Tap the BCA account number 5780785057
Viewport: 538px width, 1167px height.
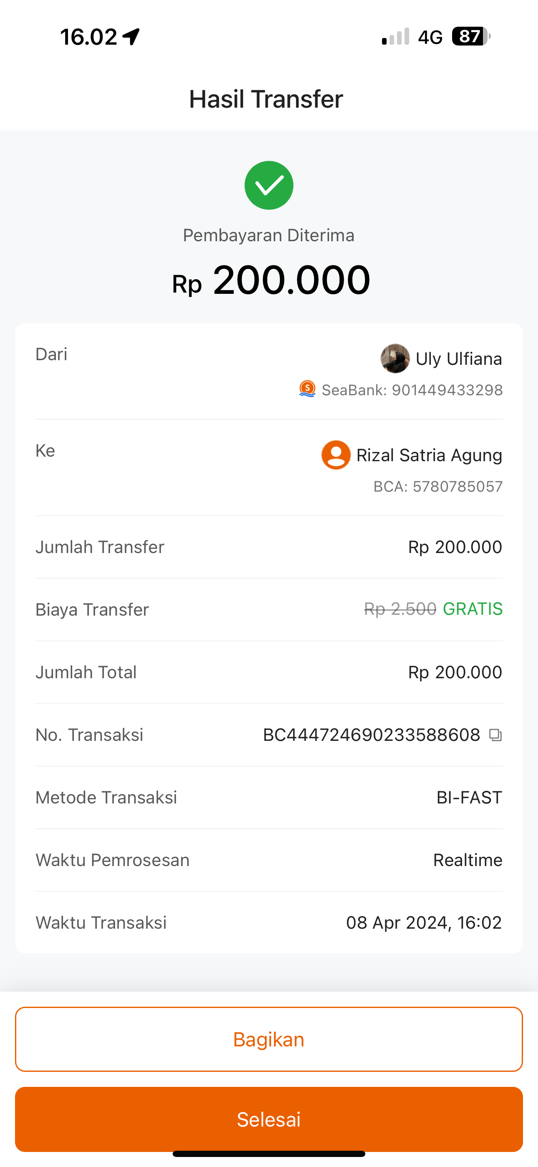[458, 487]
